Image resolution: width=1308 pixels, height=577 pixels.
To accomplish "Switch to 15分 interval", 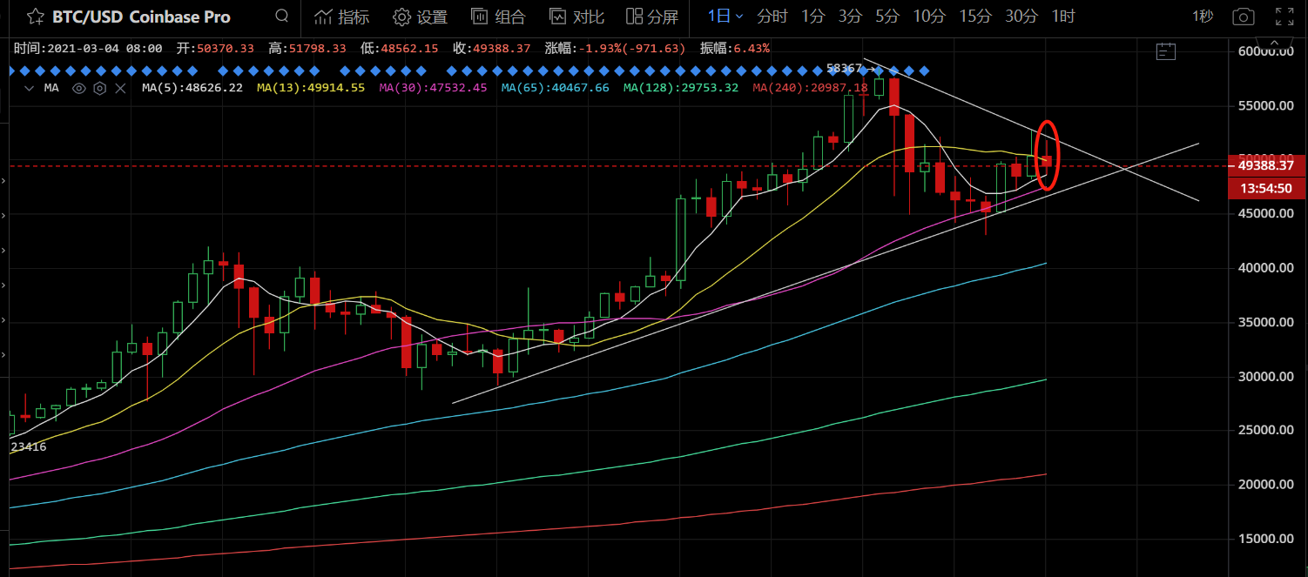I will [974, 17].
